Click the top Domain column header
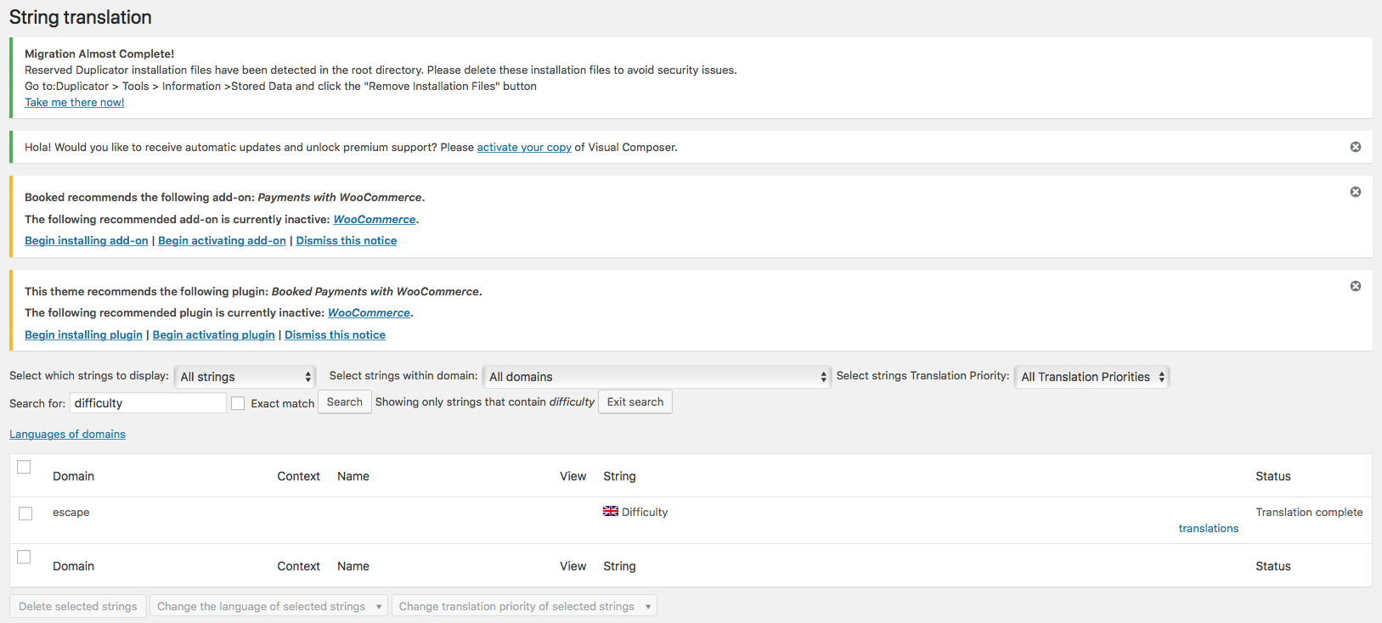Image resolution: width=1382 pixels, height=623 pixels. pyautogui.click(x=74, y=476)
